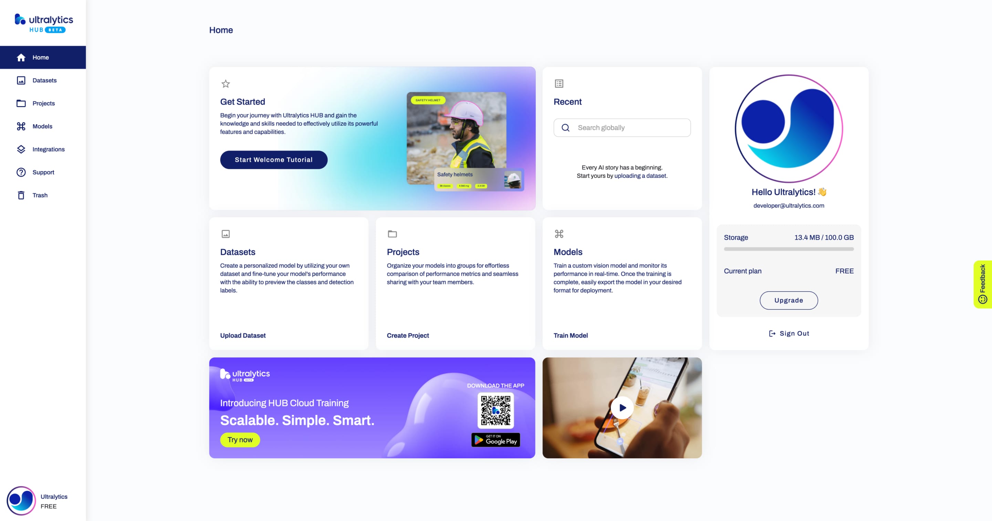Click the Try now button on HUB Cloud Training
Viewport: 992px width, 521px height.
[x=239, y=439]
